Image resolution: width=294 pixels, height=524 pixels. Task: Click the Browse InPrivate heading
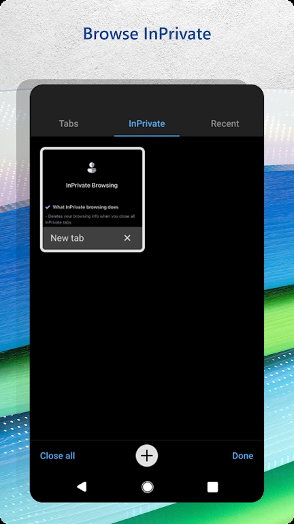[x=147, y=33]
